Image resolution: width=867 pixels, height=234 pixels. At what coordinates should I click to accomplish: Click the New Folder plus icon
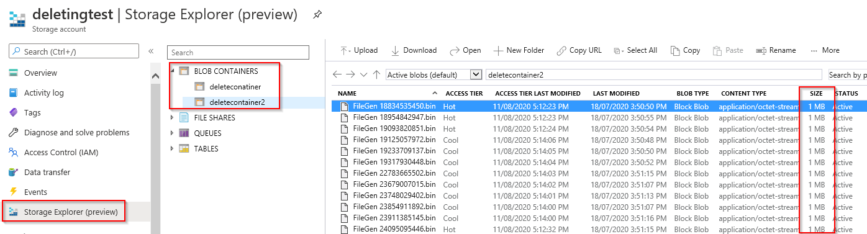pyautogui.click(x=498, y=50)
